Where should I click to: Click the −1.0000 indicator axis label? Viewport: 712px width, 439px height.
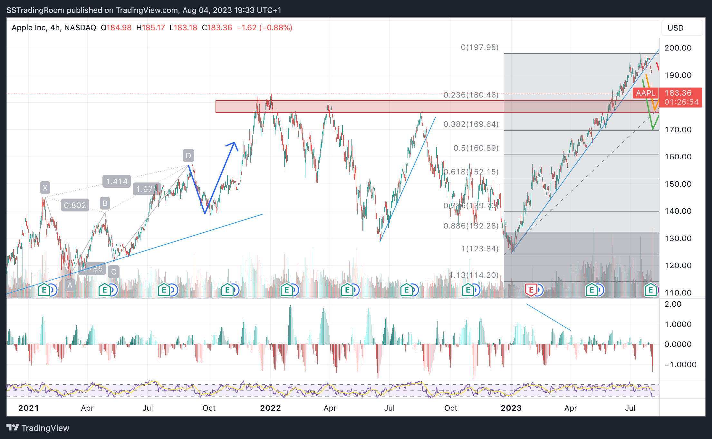point(680,365)
